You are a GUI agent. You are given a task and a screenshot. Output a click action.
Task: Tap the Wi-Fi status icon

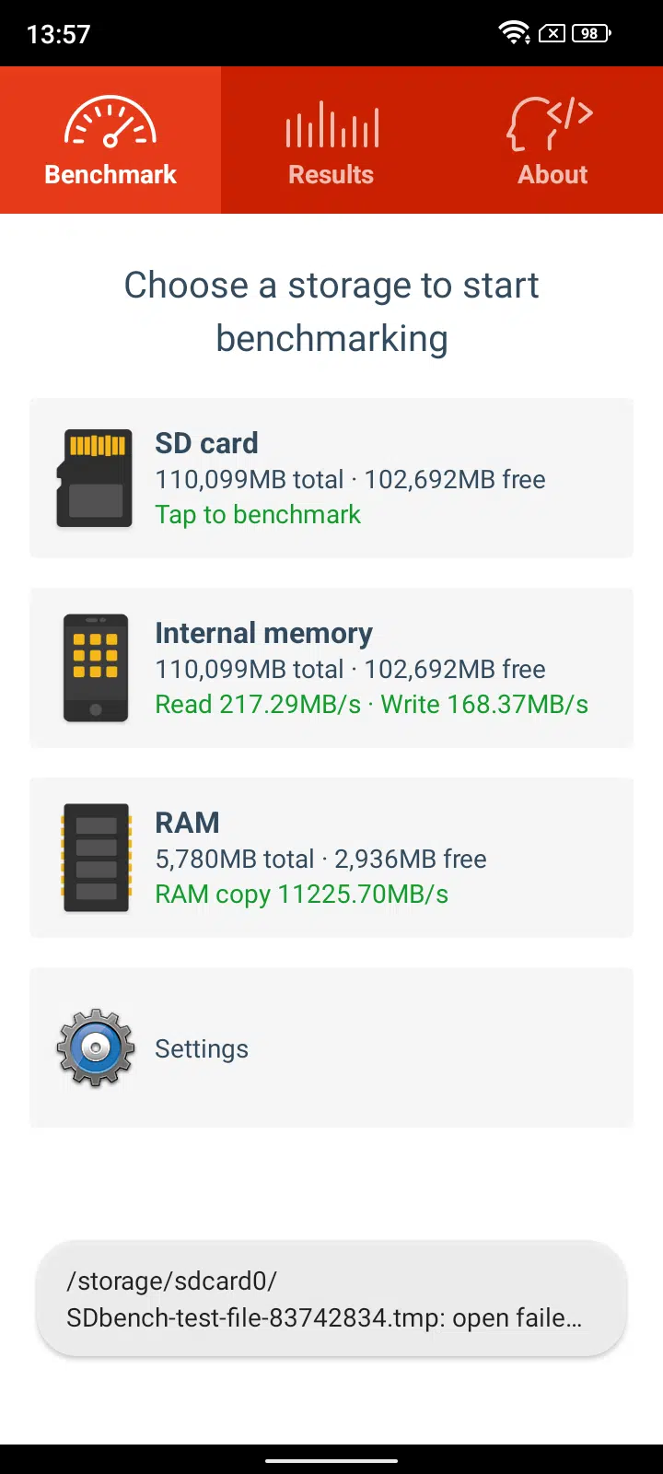click(x=513, y=34)
